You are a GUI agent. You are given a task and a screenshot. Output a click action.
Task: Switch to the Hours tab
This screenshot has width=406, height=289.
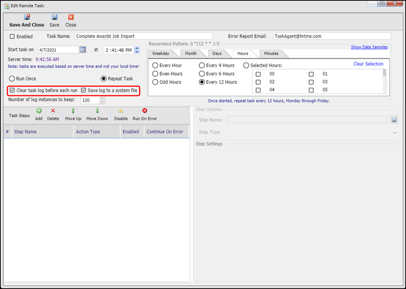tap(243, 54)
